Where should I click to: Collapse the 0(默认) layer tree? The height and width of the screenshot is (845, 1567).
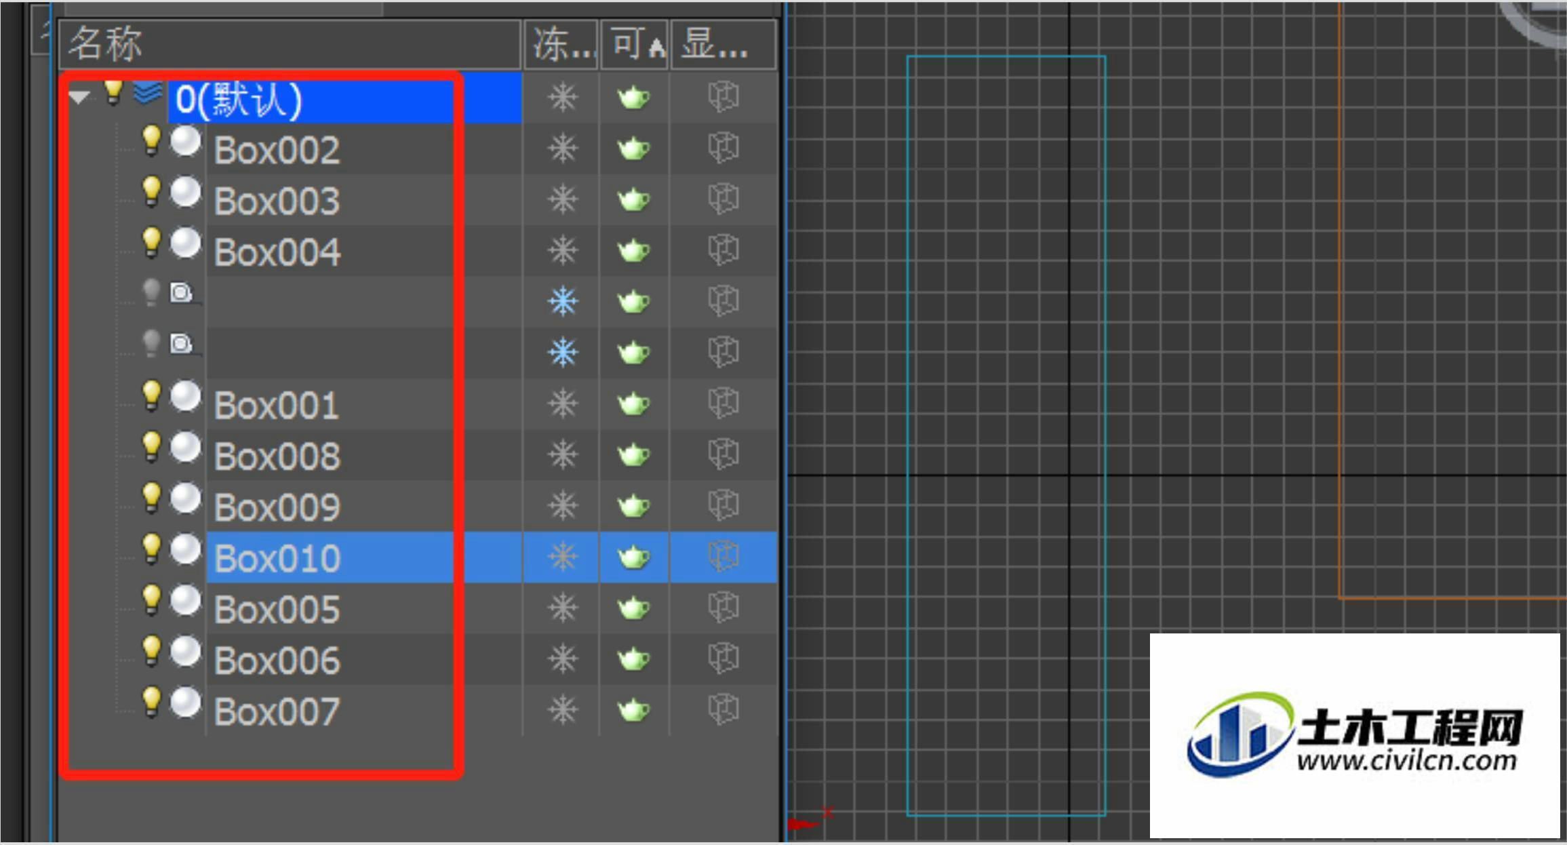pos(79,97)
